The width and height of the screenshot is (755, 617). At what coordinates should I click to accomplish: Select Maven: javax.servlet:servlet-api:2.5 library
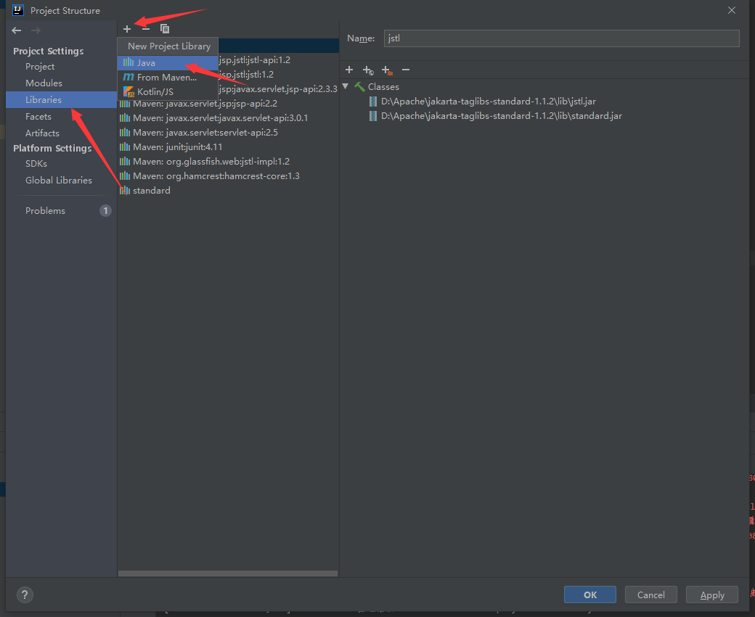click(228, 132)
